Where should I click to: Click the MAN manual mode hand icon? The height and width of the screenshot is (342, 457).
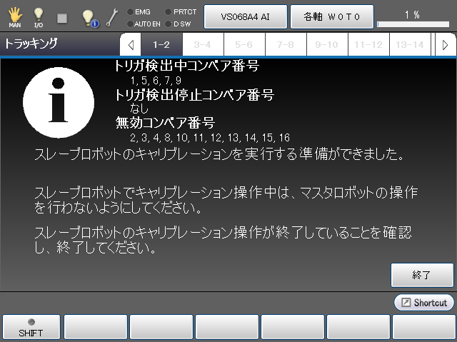pyautogui.click(x=14, y=16)
